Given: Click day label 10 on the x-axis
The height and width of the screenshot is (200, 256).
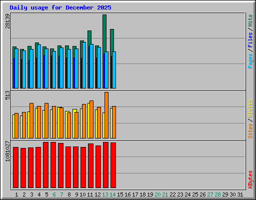Looking at the screenshot, I should pos(82,194).
